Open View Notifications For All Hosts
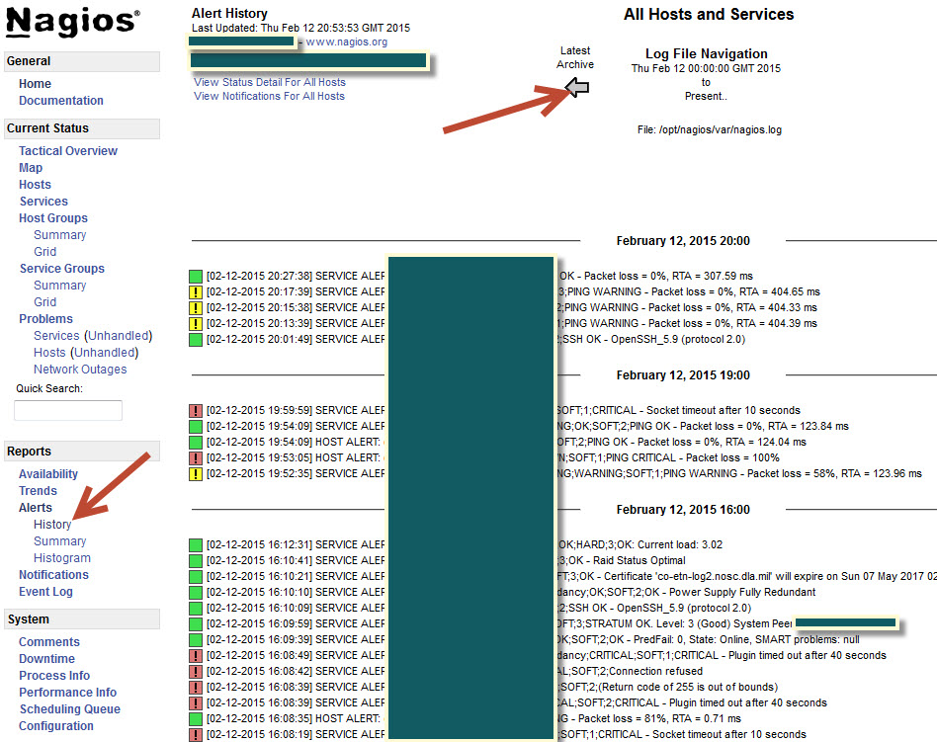 point(269,96)
